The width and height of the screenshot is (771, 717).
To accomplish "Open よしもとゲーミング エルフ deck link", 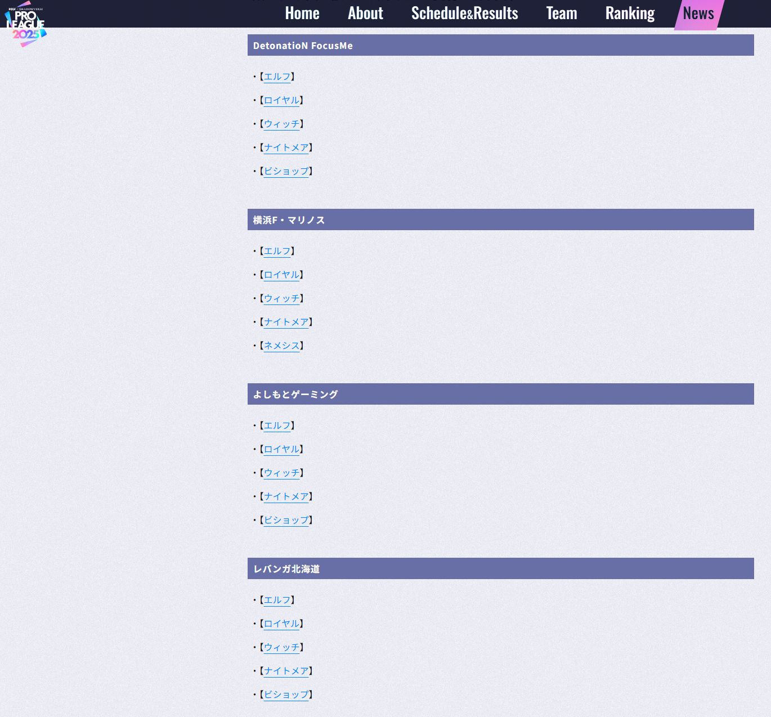I will 277,425.
